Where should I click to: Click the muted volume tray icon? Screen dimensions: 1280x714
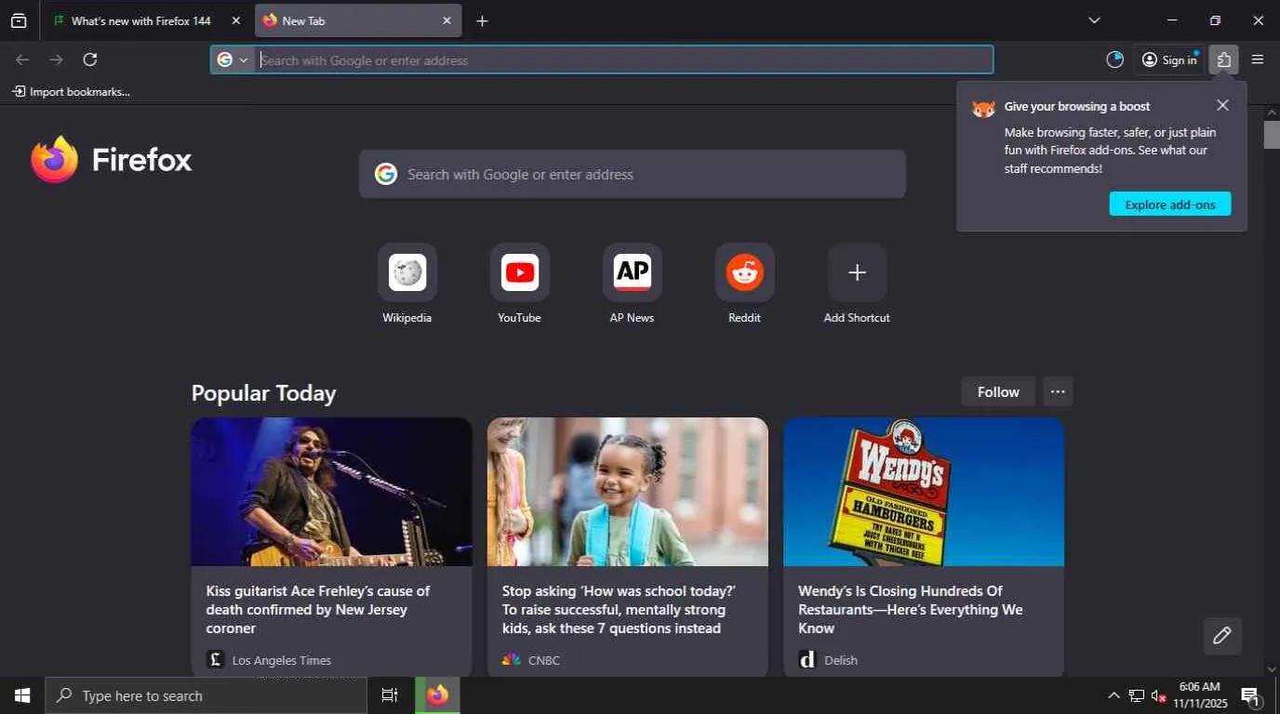pyautogui.click(x=1159, y=695)
